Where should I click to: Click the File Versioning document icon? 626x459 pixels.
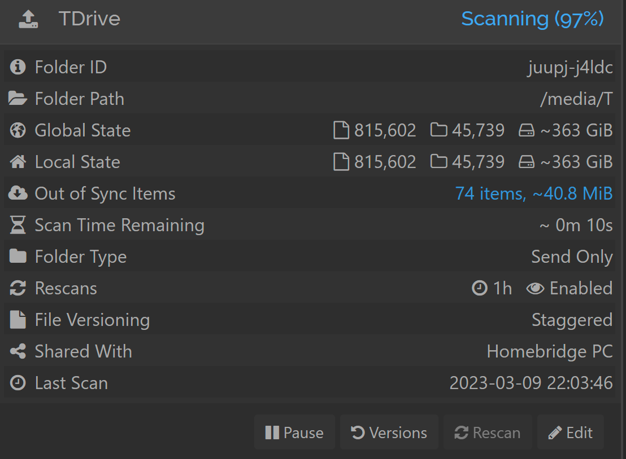point(18,320)
